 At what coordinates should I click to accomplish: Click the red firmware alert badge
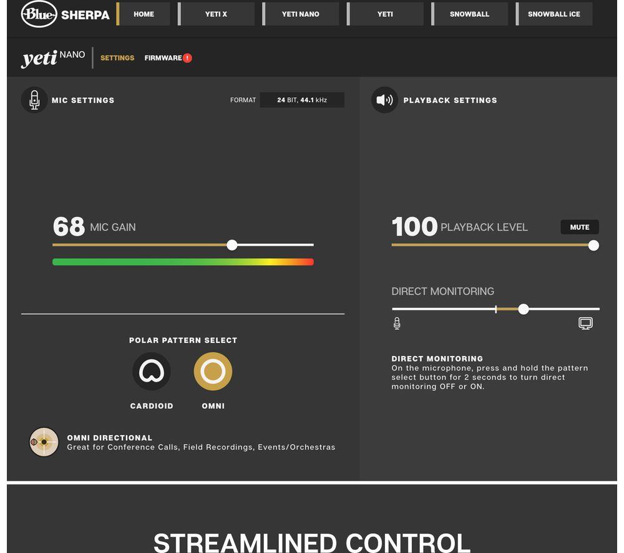187,58
